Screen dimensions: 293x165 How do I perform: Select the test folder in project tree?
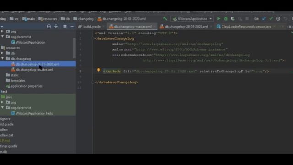point(4,92)
